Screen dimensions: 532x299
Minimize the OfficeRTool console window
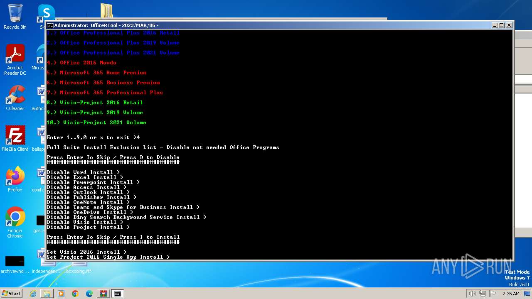(495, 25)
